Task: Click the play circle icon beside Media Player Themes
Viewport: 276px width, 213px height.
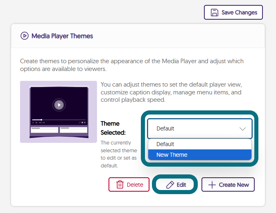Action: tap(25, 36)
